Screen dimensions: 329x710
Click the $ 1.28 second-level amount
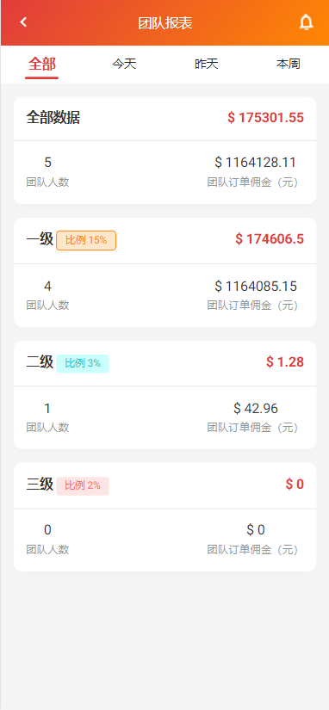tap(285, 361)
